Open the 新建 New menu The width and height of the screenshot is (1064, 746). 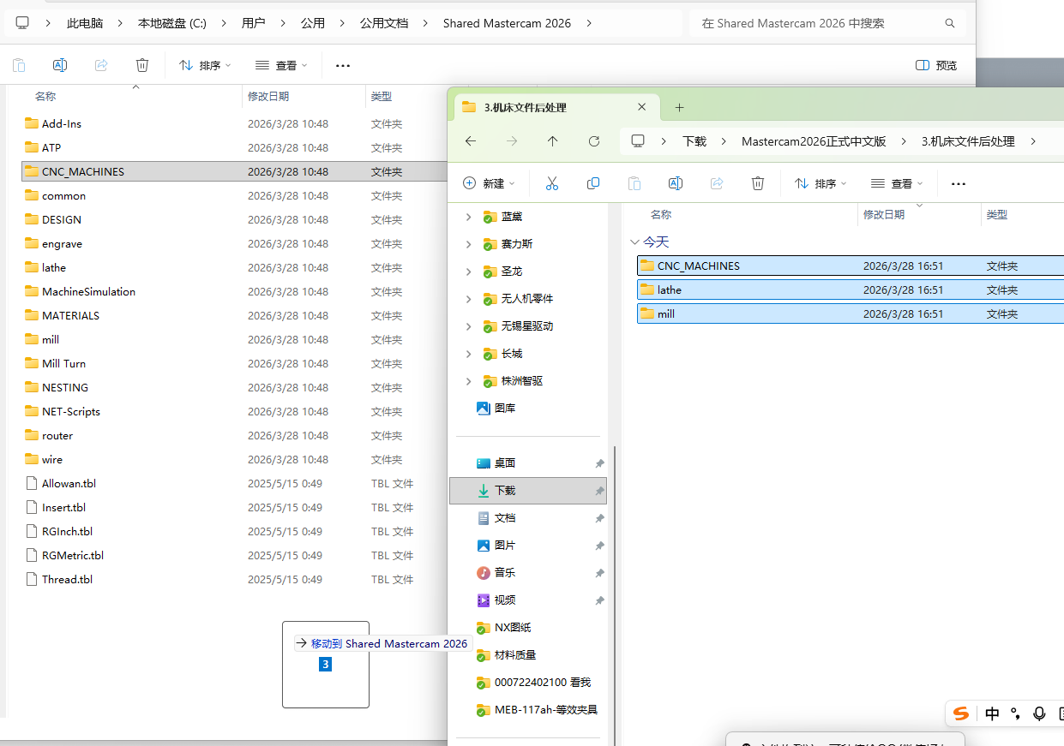point(488,182)
